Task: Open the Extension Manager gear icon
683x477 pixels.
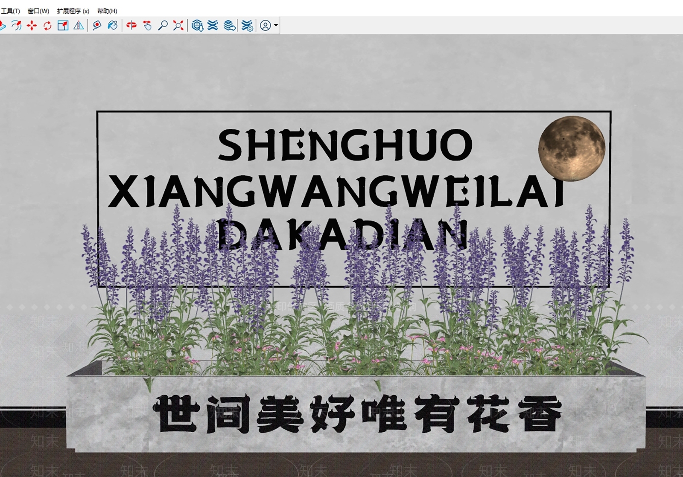Action: (247, 26)
